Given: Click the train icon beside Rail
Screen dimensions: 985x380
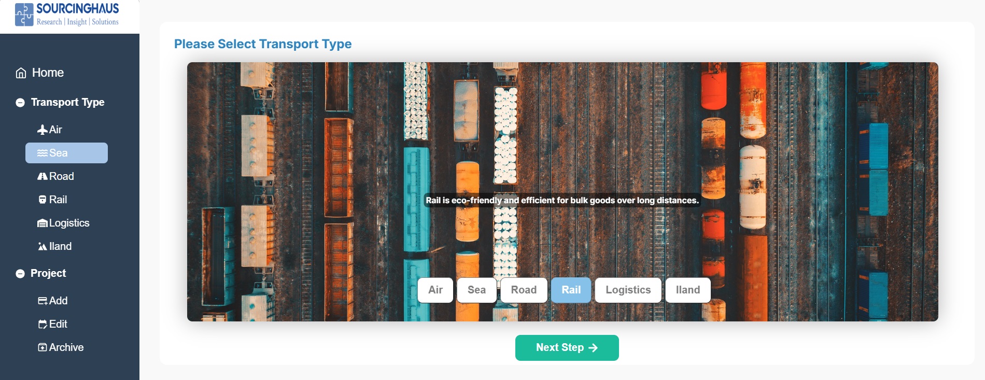Looking at the screenshot, I should (43, 200).
